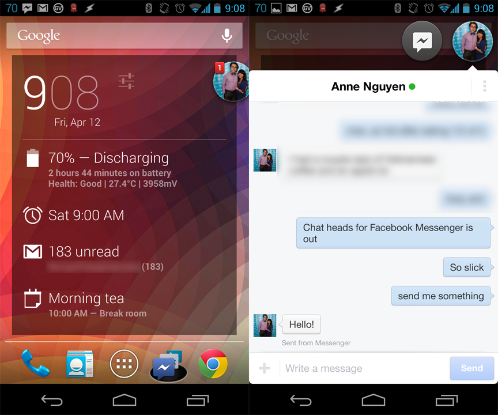The image size is (498, 415).
Task: Open widget settings sliders icon
Action: (x=126, y=81)
